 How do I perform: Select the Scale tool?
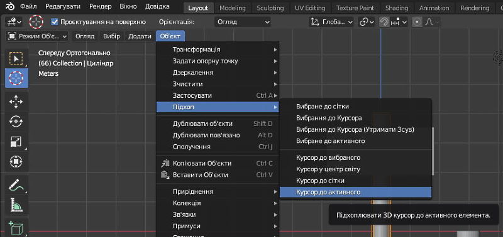(x=16, y=141)
